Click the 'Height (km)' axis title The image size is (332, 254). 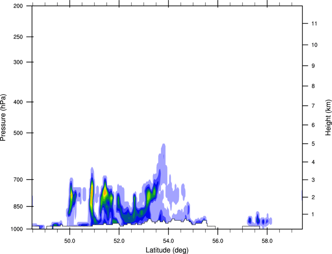(328, 117)
